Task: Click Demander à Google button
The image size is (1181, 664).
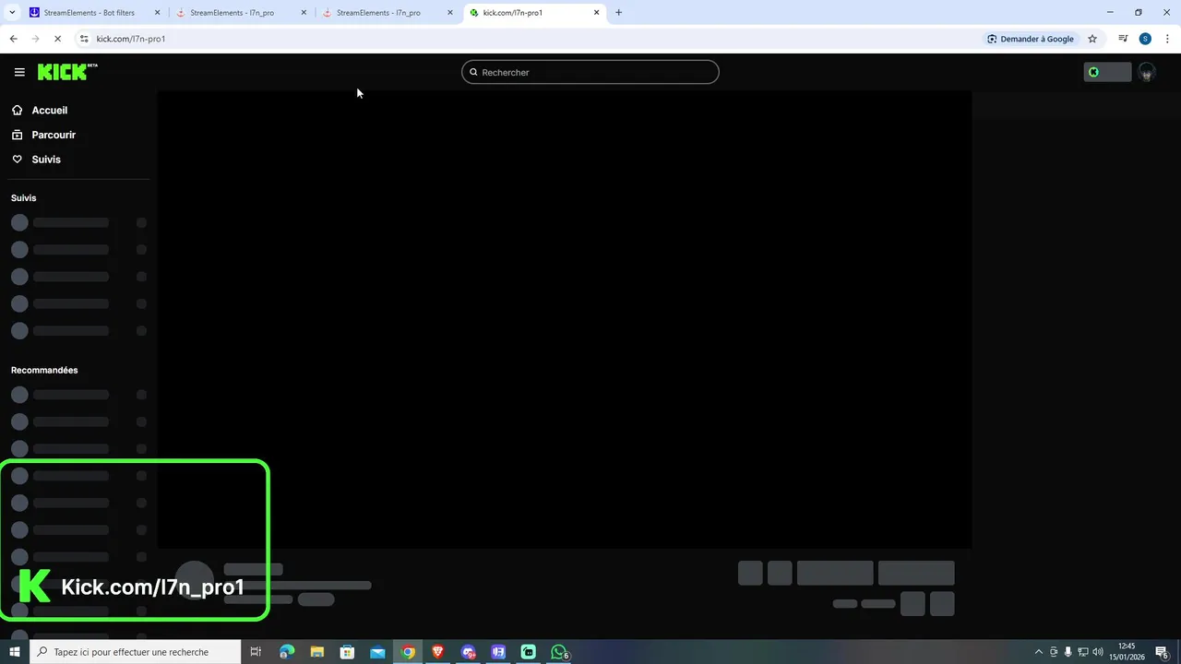Action: [1031, 39]
